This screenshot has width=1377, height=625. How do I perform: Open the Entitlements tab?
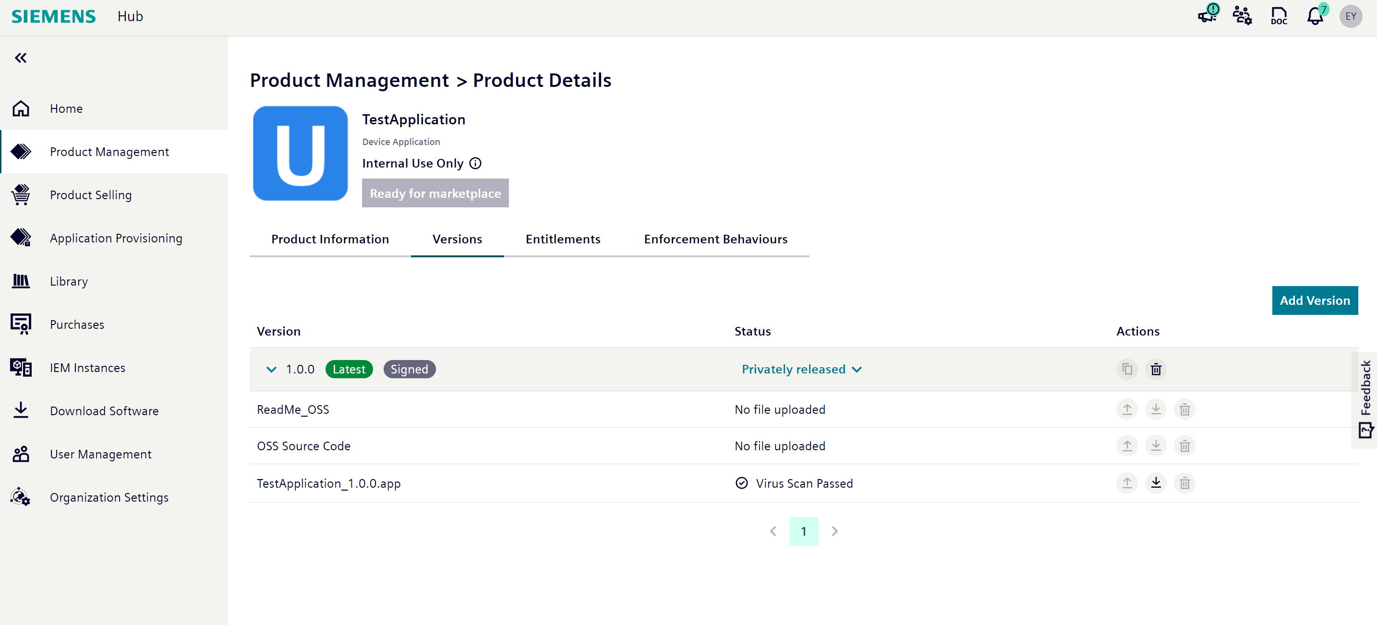point(563,239)
